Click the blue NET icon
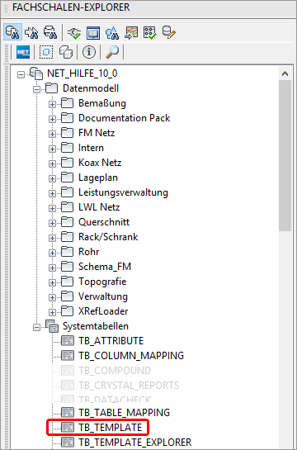This screenshot has height=450, width=297. pos(23,52)
